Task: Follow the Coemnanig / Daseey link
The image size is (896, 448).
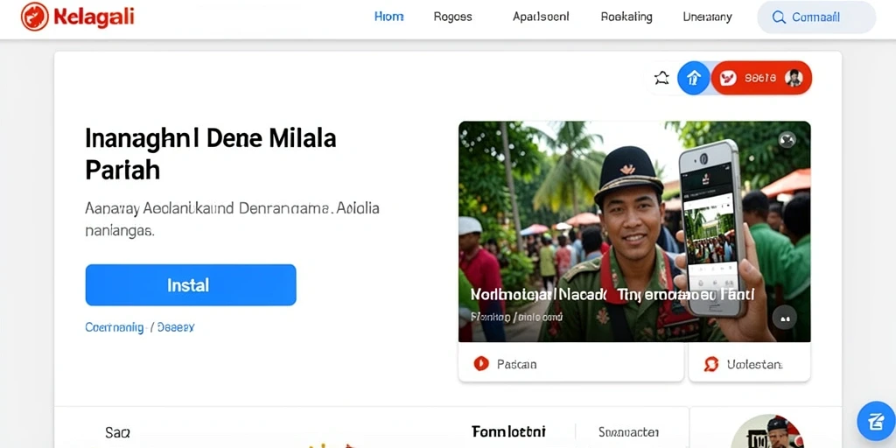Action: [x=140, y=327]
